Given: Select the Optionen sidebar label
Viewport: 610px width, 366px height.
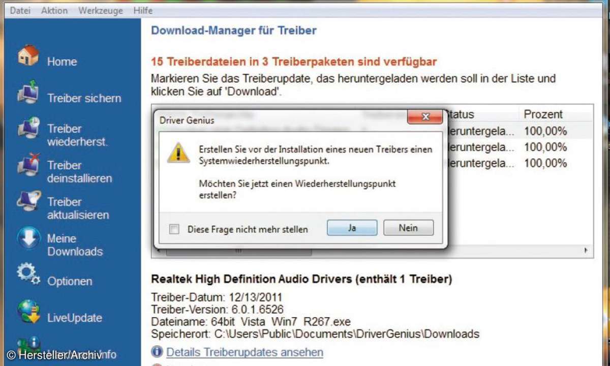Looking at the screenshot, I should point(70,281).
